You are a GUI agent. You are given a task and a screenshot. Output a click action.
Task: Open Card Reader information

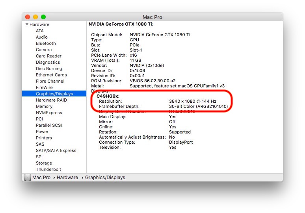pos(48,56)
